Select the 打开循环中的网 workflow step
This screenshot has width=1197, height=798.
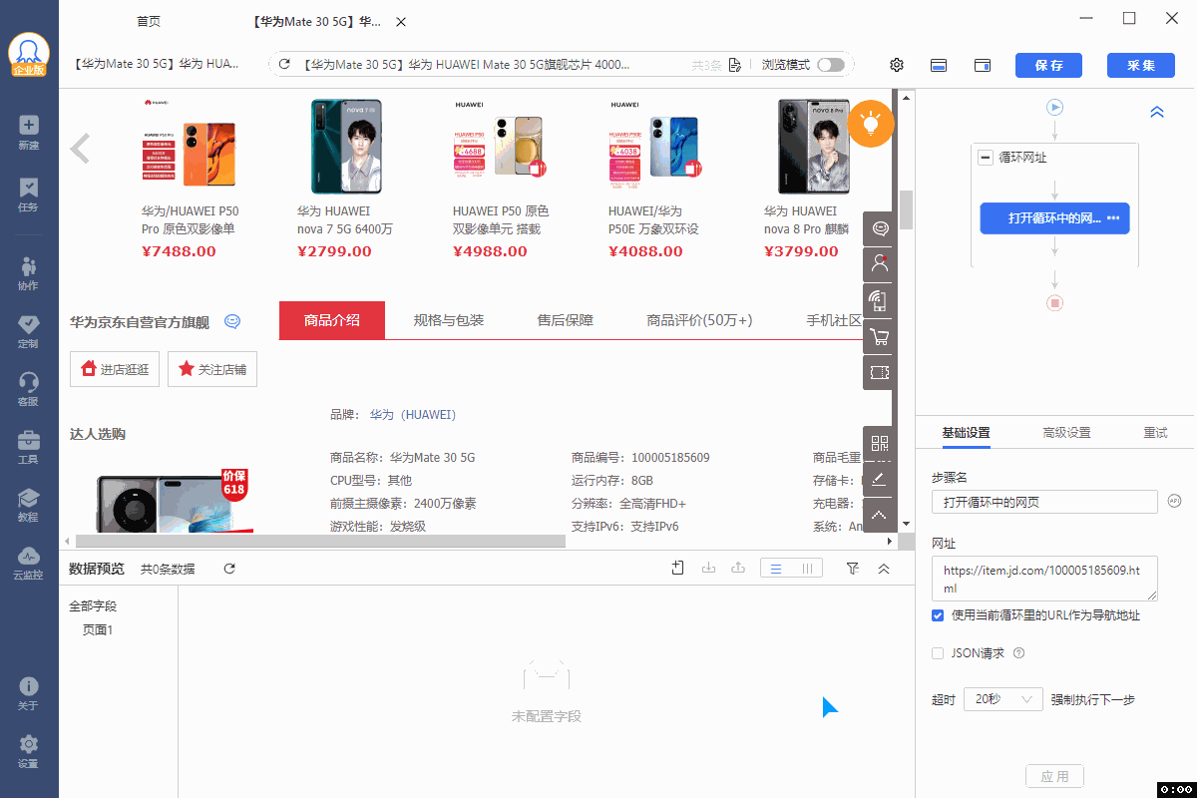coord(1054,218)
